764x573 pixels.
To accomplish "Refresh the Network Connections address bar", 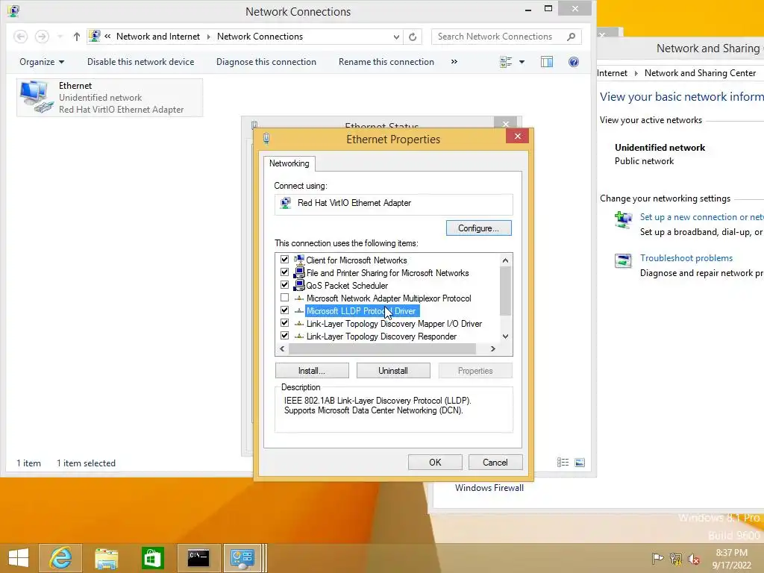I will pyautogui.click(x=413, y=37).
